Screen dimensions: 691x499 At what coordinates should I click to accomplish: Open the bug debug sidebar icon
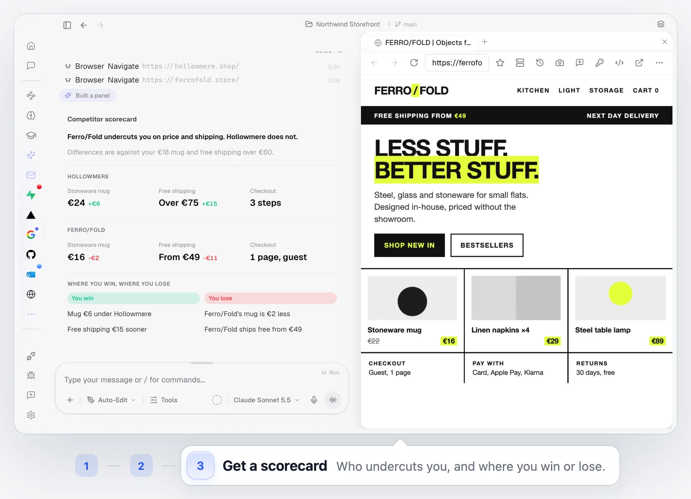coord(31,375)
